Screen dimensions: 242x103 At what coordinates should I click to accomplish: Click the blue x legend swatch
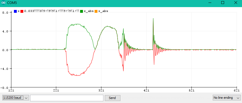point(15,11)
